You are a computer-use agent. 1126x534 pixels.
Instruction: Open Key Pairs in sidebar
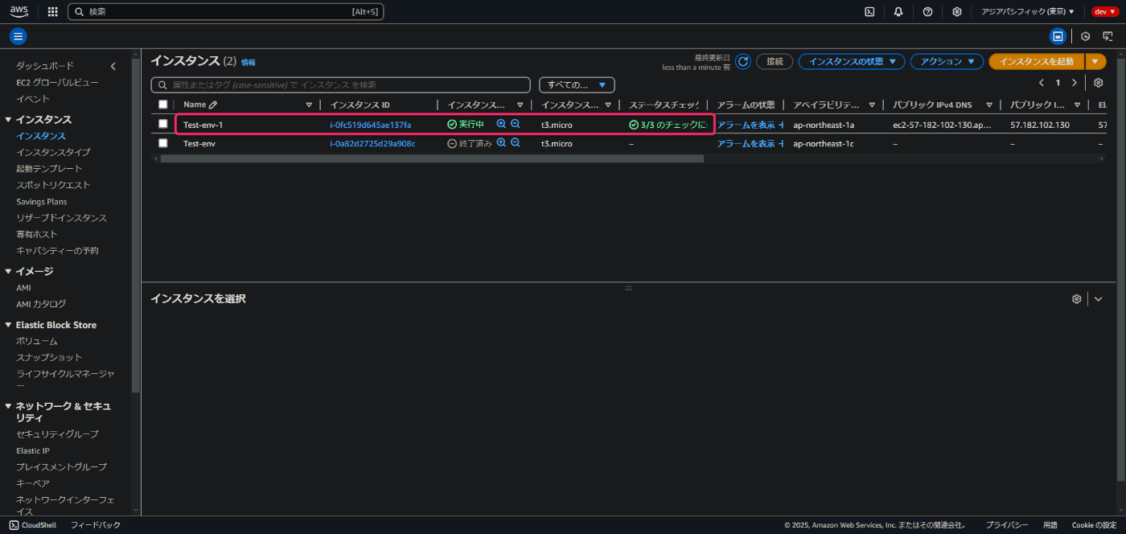pyautogui.click(x=33, y=483)
